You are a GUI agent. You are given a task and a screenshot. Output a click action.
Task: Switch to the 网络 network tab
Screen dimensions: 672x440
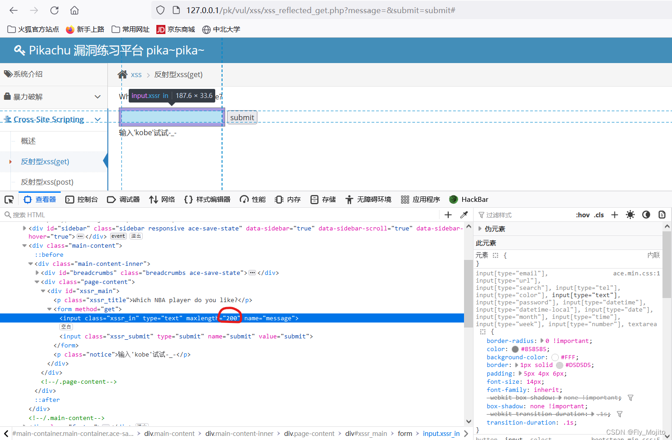(x=162, y=200)
